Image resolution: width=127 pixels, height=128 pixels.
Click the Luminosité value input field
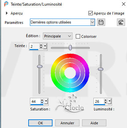tap(99, 101)
